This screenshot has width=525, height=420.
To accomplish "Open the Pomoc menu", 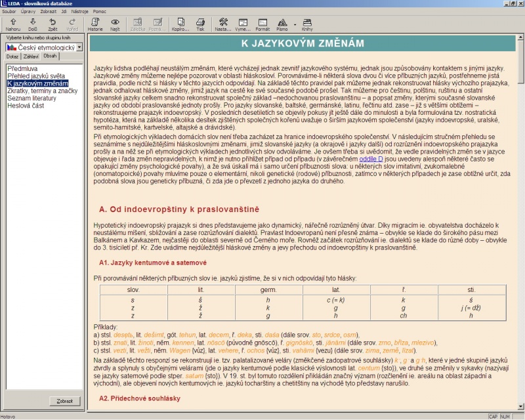I will pos(100,11).
